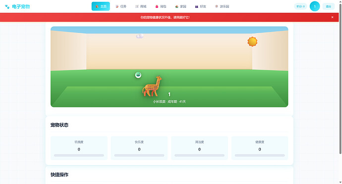Click the pet info text 小长颈鹿·成年期·45天

[x=169, y=102]
